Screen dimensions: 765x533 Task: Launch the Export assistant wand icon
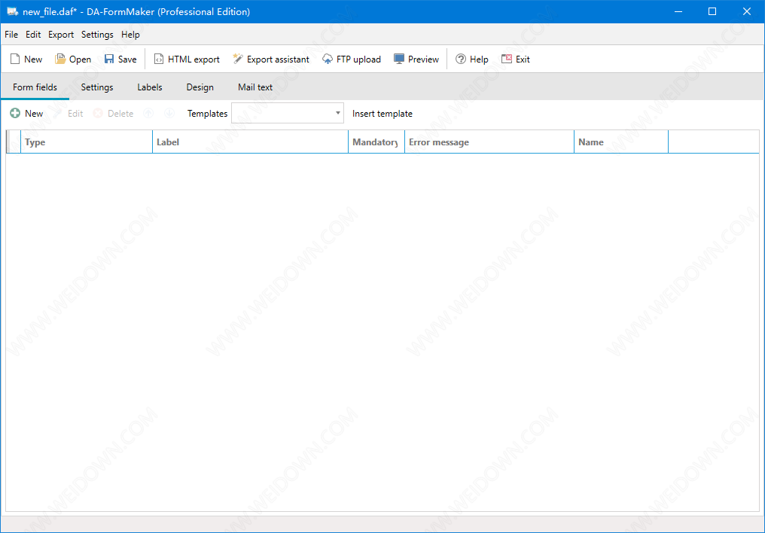pos(238,59)
